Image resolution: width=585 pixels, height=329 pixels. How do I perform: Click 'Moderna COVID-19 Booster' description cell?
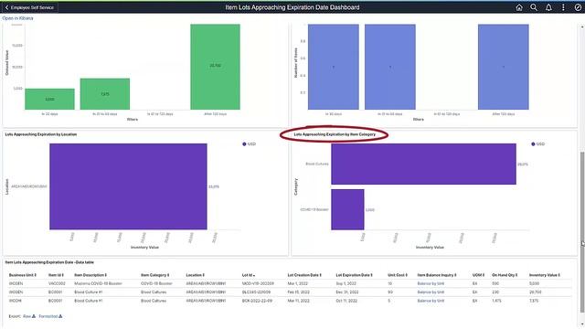[x=98, y=284]
